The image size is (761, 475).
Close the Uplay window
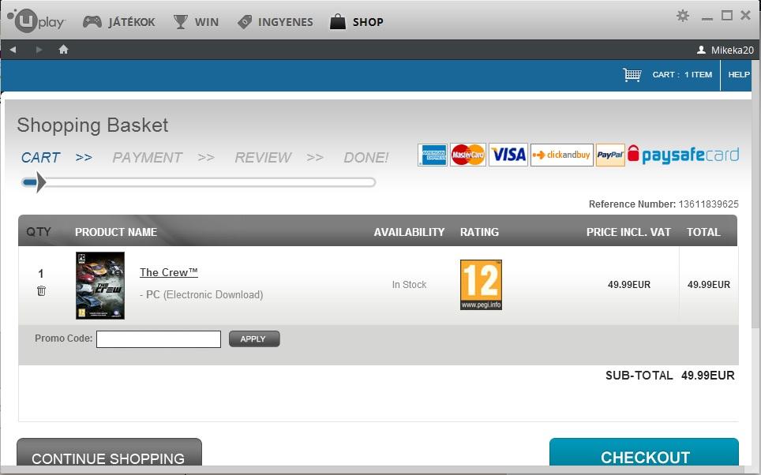click(x=746, y=16)
